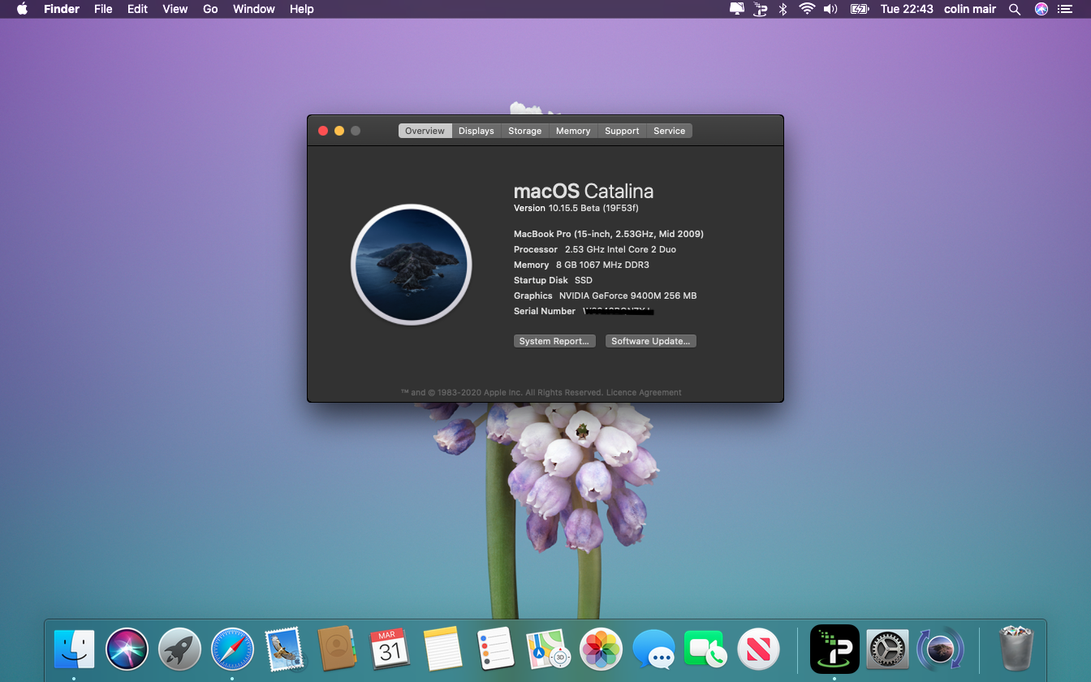Click IPVanish menu bar icon

coord(761,9)
